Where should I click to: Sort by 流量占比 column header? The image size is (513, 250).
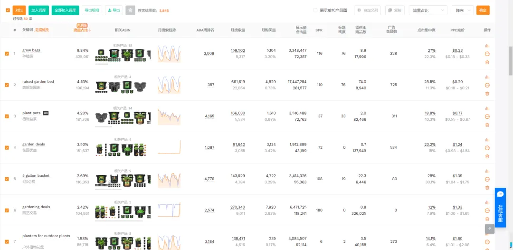point(82,30)
